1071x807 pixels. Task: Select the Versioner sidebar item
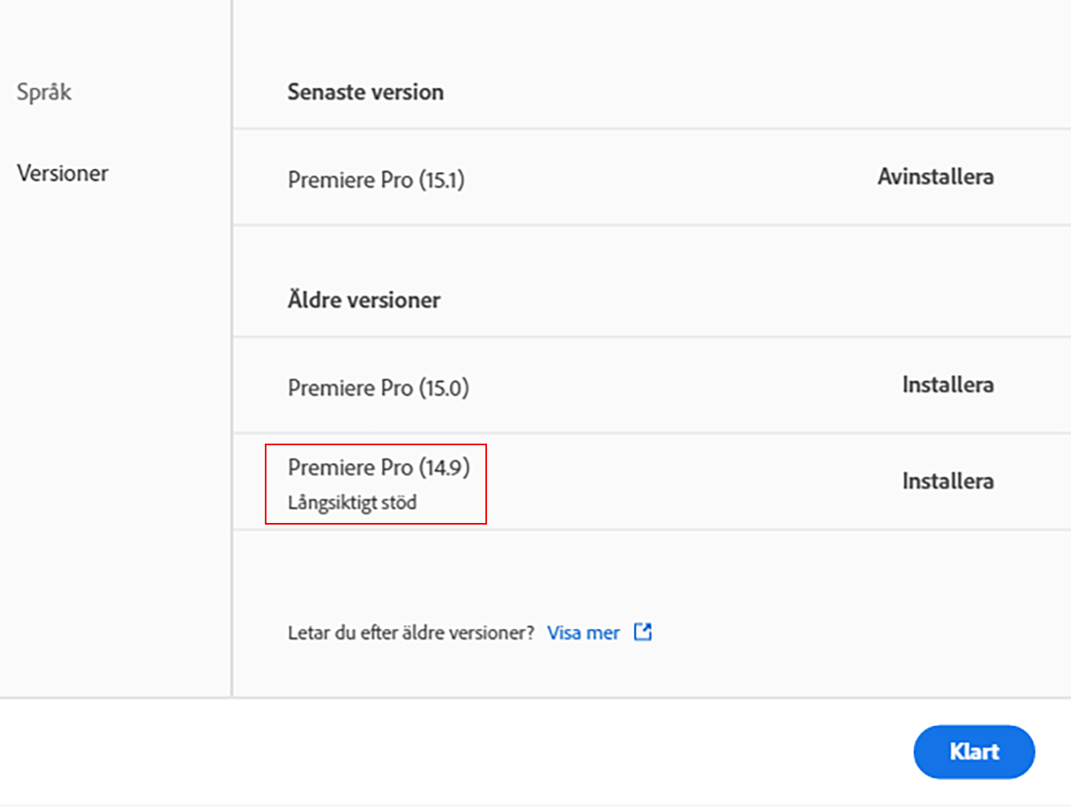pyautogui.click(x=63, y=174)
